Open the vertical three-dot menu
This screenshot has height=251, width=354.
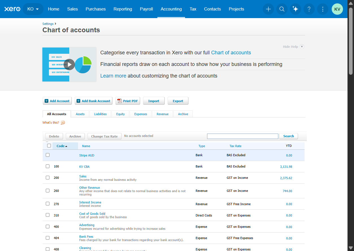coord(323,9)
